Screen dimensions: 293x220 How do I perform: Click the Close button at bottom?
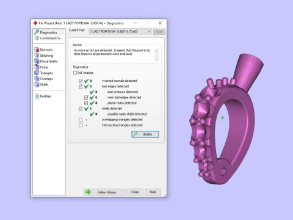point(135,192)
